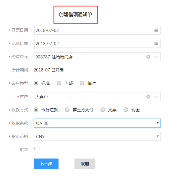Open calendar picker for 记账日期
Image resolution: width=185 pixels, height=178 pixels.
(156, 43)
